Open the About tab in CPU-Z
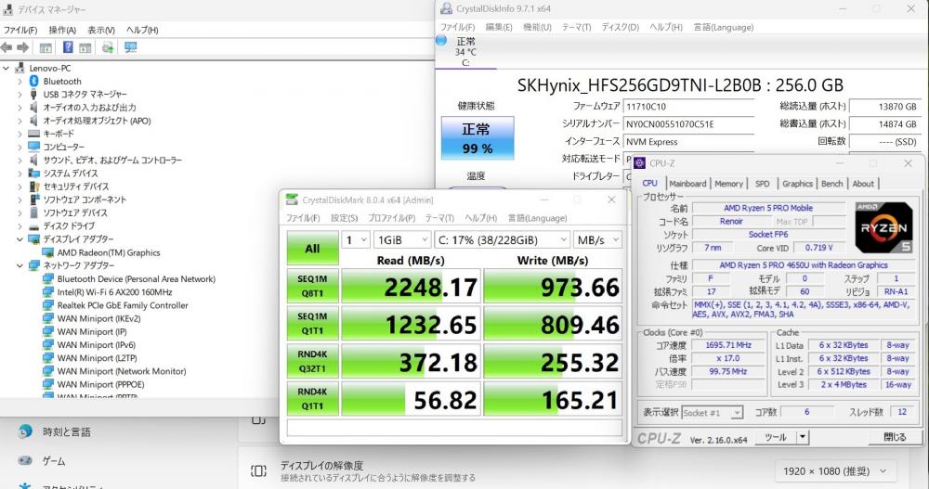 (863, 184)
